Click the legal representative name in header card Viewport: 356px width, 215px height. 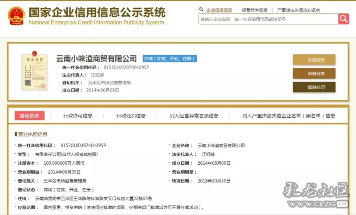pos(97,75)
